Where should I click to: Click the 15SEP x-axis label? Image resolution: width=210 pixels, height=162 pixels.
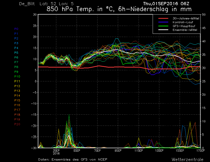[180, 151]
